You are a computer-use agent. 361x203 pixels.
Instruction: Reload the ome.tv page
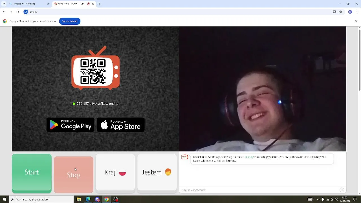[x=17, y=12]
